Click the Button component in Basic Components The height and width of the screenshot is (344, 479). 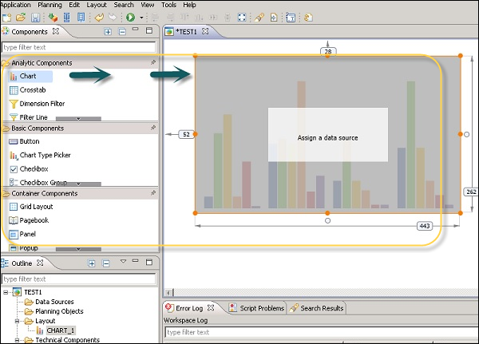pyautogui.click(x=32, y=141)
